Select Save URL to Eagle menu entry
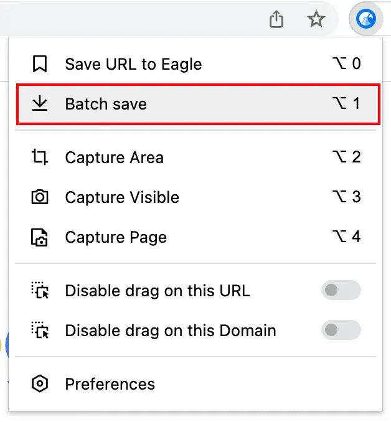The image size is (391, 422). [x=195, y=64]
